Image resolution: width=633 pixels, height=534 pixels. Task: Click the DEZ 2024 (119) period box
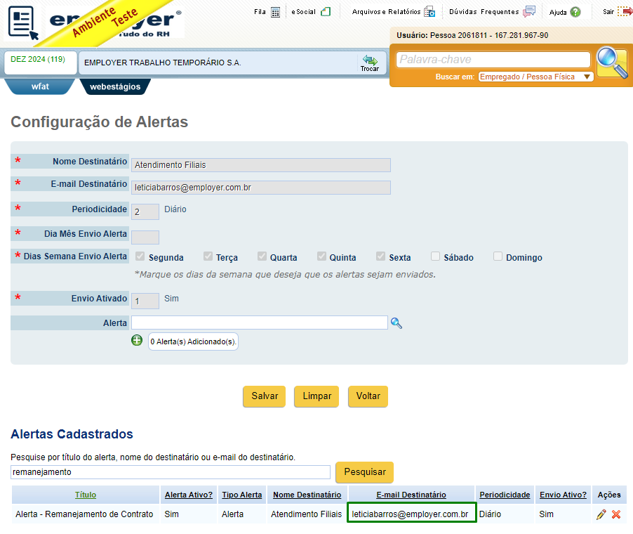(x=41, y=63)
